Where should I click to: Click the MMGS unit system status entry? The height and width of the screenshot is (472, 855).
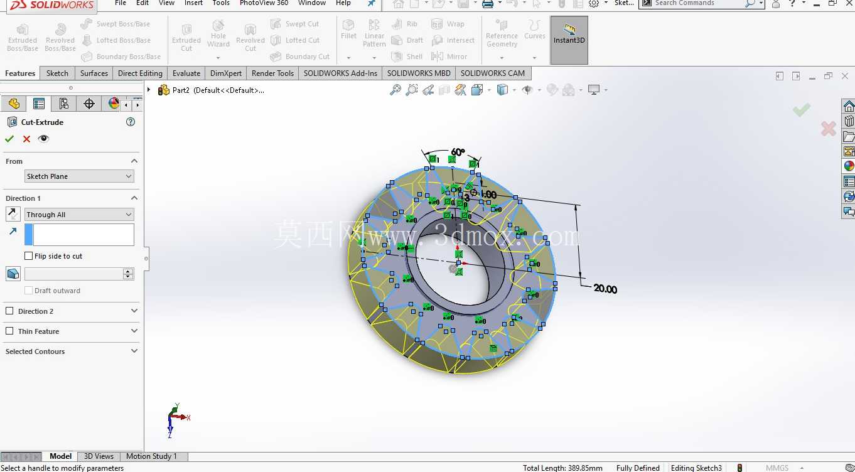point(777,468)
